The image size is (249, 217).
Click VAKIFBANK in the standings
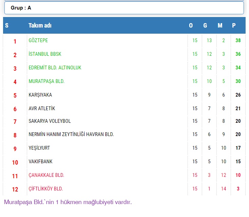40,162
